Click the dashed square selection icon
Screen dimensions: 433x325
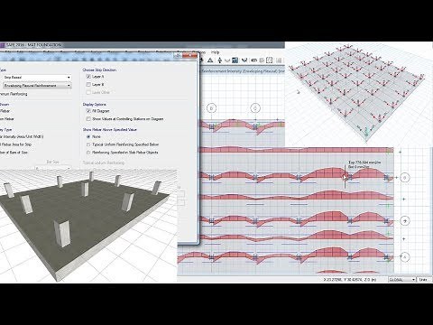pos(270,60)
